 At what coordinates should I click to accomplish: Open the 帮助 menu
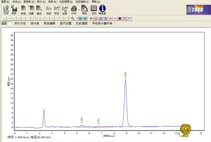(x=96, y=2)
